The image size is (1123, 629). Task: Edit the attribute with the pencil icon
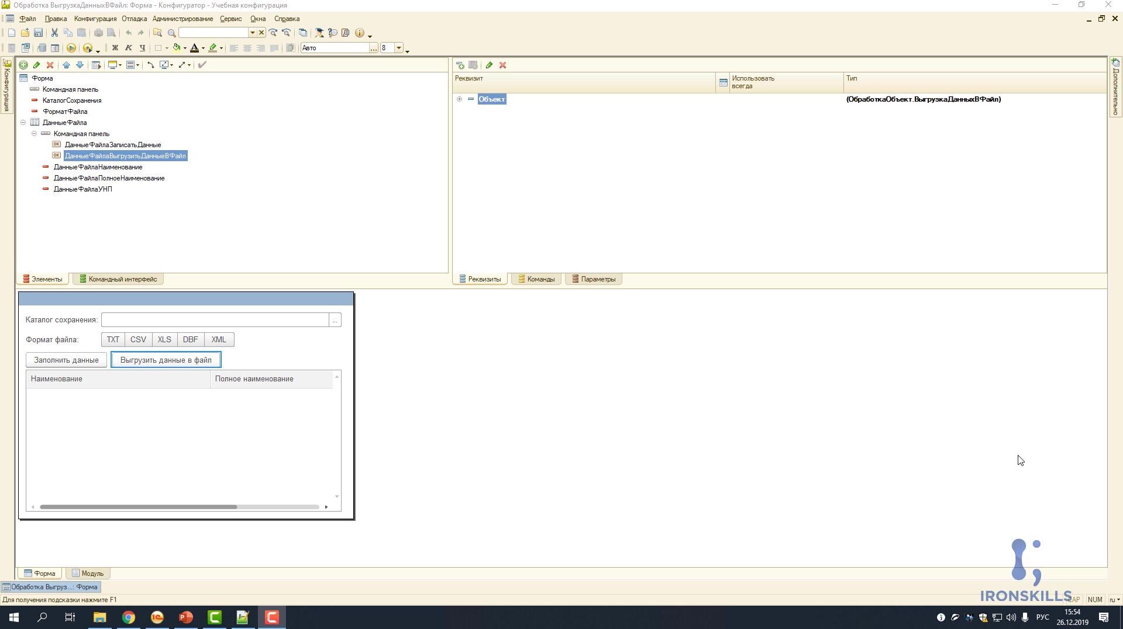coord(489,65)
